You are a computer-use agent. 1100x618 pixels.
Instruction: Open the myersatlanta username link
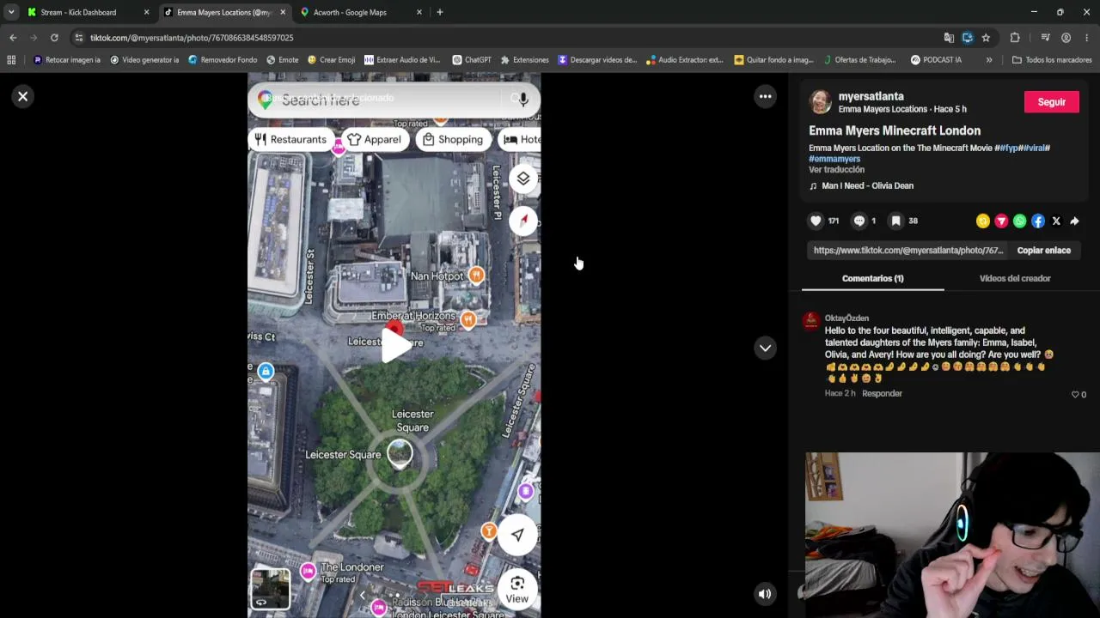pos(871,96)
